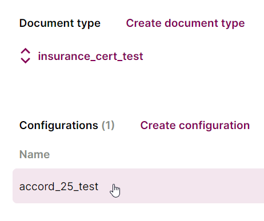This screenshot has width=264, height=221.
Task: Open the insurance_cert_test document type dropdown
Action: 82,56
